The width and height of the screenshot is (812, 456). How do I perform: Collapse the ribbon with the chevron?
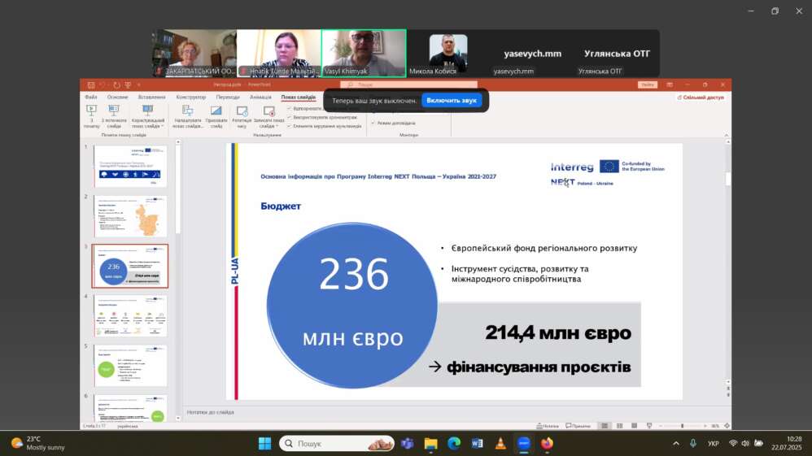pos(726,135)
